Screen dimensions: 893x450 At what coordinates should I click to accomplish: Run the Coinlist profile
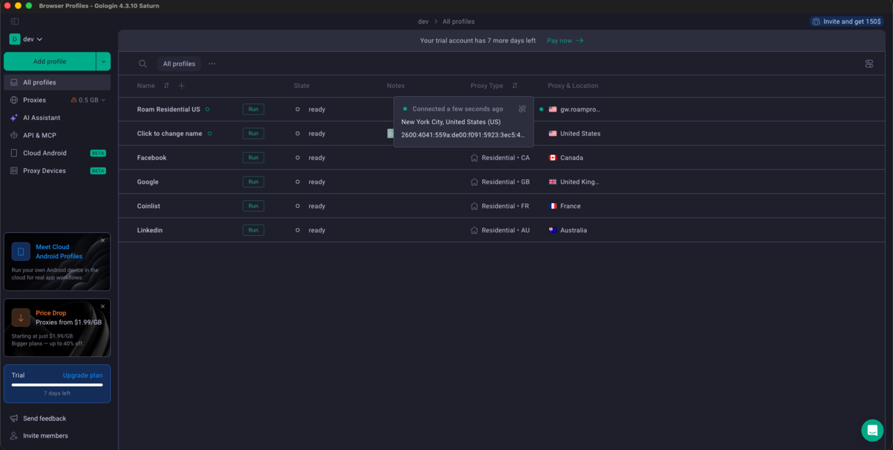coord(253,206)
